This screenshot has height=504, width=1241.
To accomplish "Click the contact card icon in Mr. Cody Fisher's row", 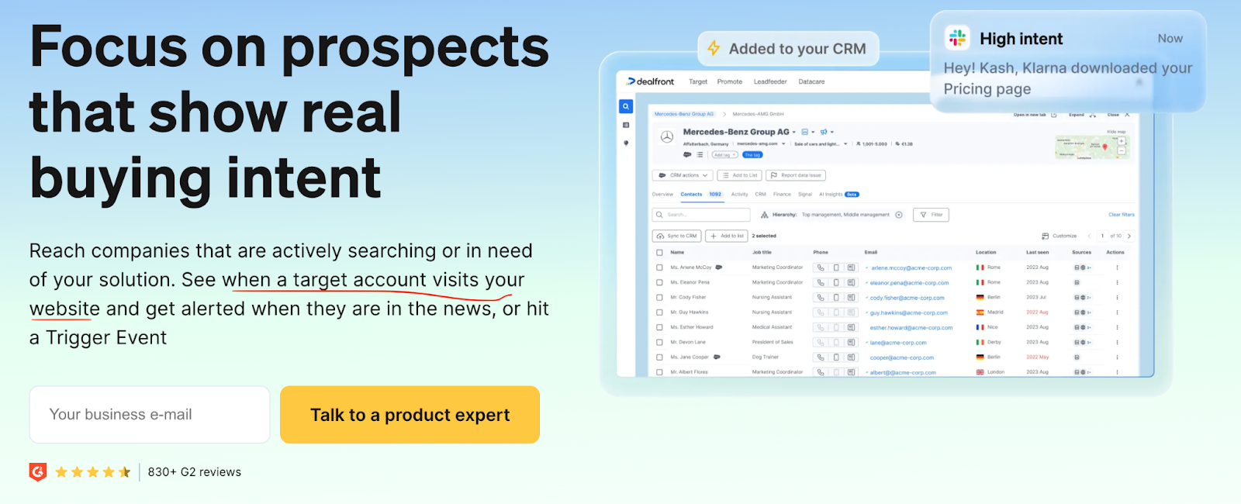I will (x=851, y=297).
